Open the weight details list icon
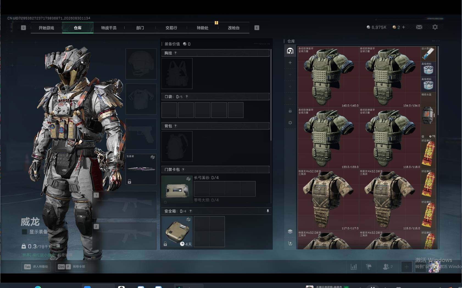This screenshot has height=288, width=462. click(58, 246)
